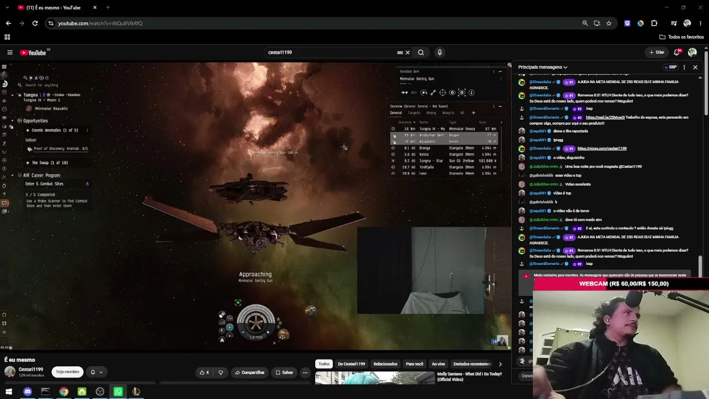Screen dimensions: 709x399
Task: Select the Ao vivo filter chip
Action: 438,364
